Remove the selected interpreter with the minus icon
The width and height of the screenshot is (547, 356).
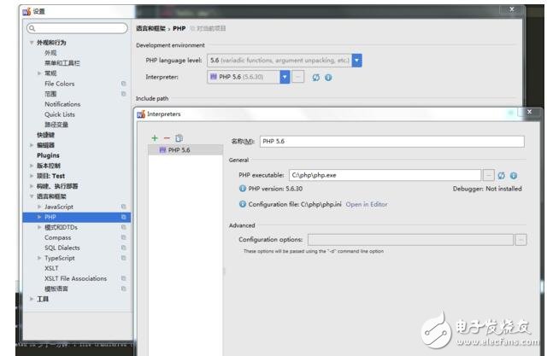point(167,138)
